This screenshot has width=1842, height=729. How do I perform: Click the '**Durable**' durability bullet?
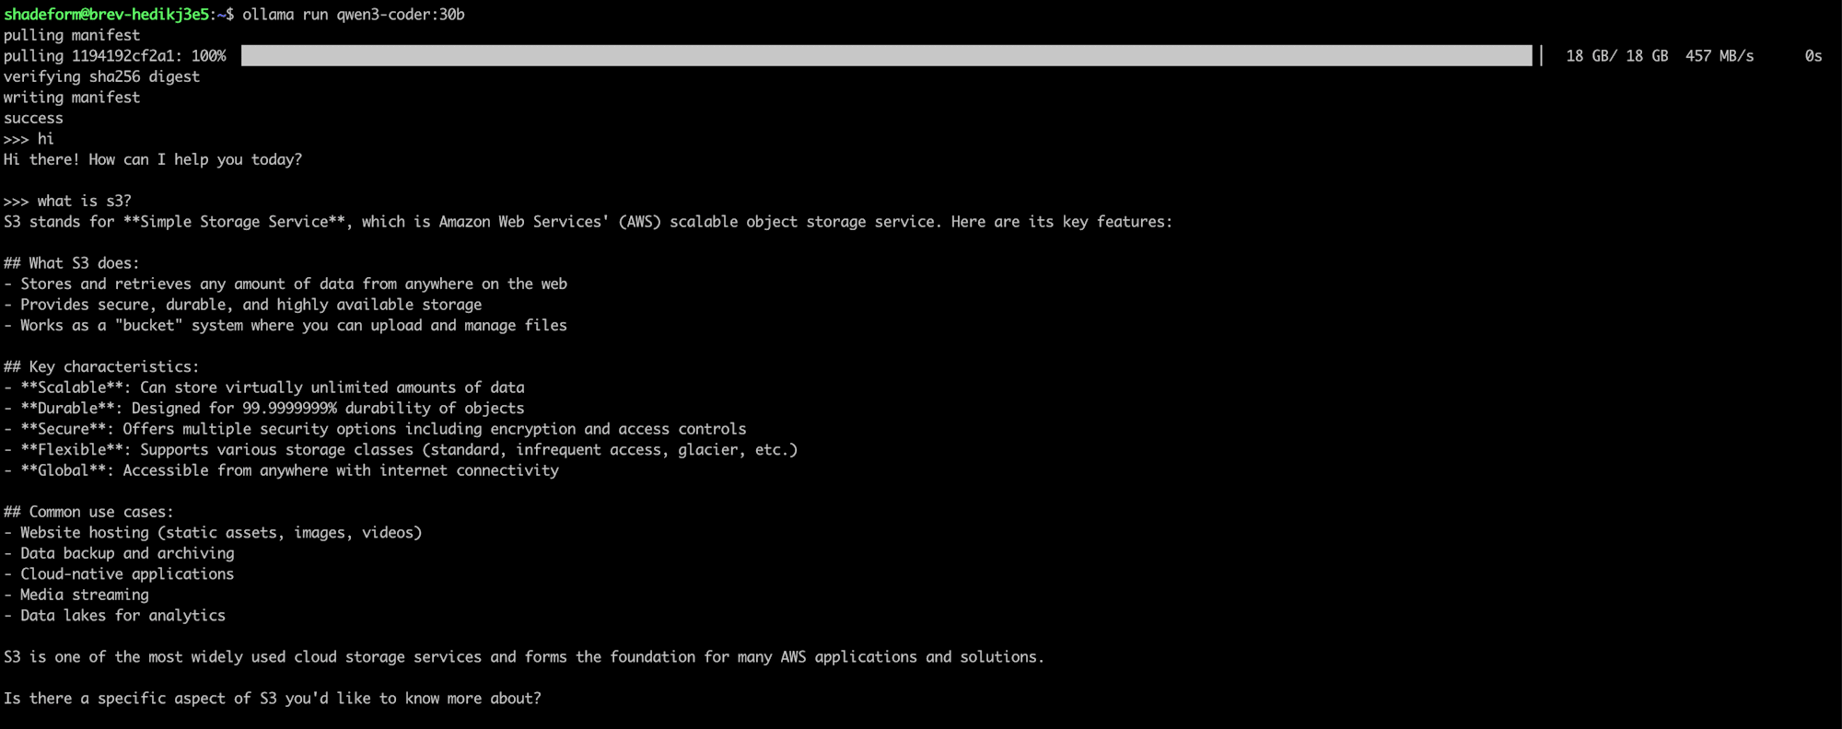(264, 408)
